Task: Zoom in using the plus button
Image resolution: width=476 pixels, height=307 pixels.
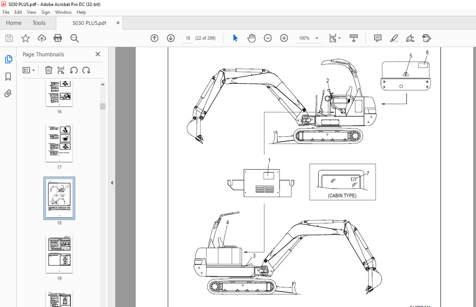Action: tap(284, 38)
